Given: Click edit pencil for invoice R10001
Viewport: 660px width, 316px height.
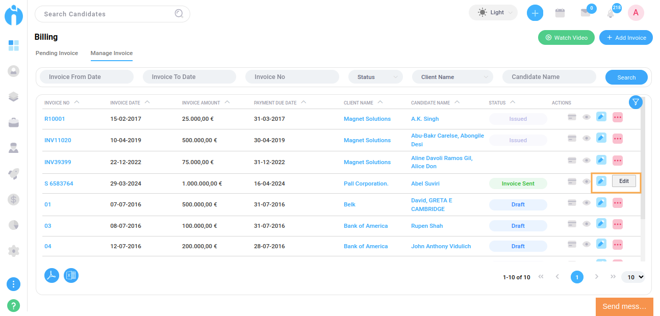Looking at the screenshot, I should [x=601, y=117].
